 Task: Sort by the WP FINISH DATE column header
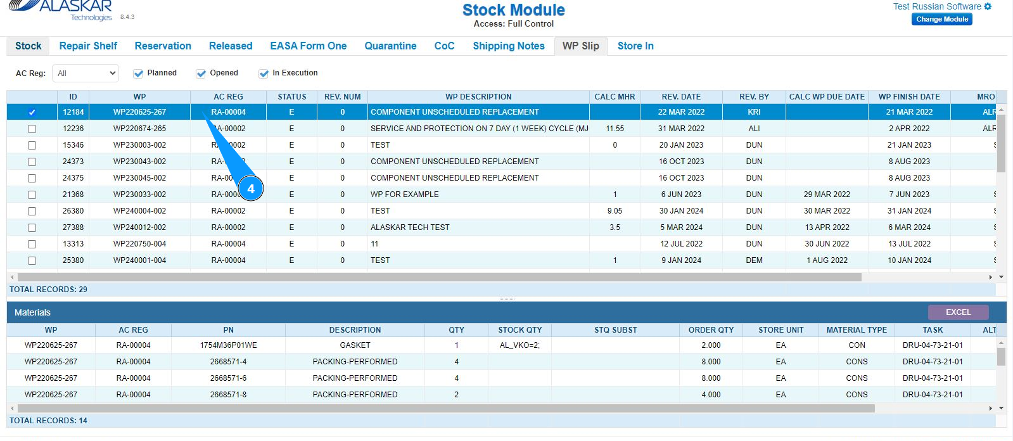pyautogui.click(x=908, y=97)
